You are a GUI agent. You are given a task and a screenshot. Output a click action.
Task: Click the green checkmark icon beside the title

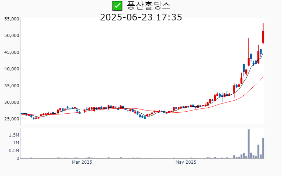[117, 6]
